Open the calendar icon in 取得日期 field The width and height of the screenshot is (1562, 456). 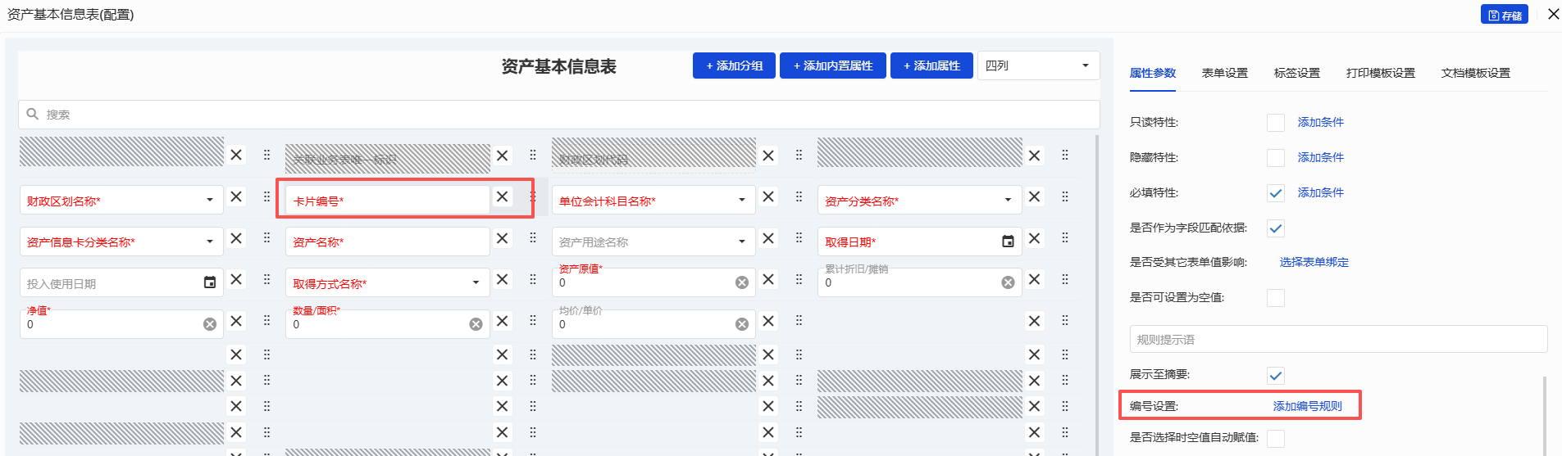[x=1008, y=242]
